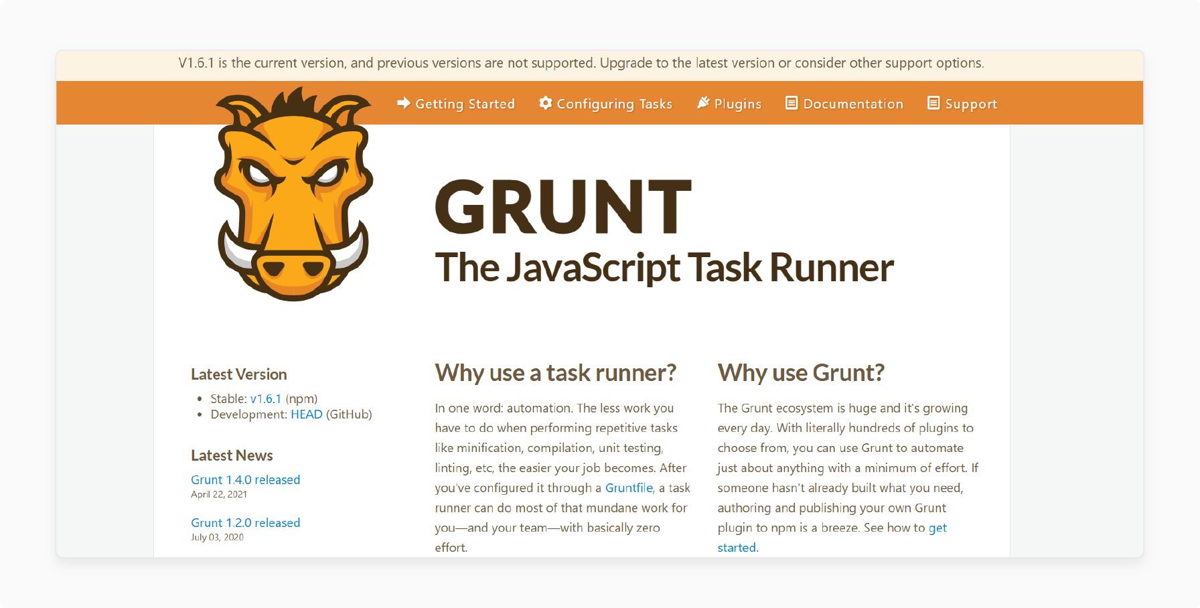Click the plug icon beside Plugins
Screen dimensions: 1200x608
tap(703, 103)
